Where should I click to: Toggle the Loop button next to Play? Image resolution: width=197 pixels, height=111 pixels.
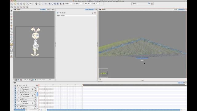click(52, 4)
